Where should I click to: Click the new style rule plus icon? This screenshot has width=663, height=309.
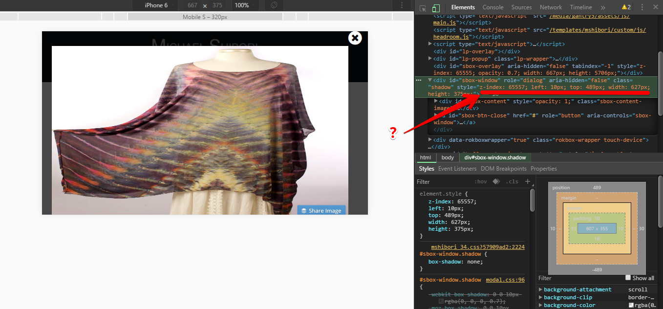(527, 181)
